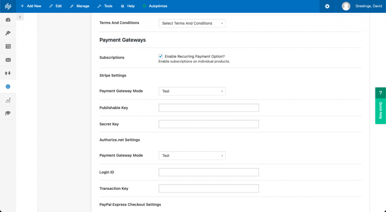Click the striped logo in top-left corner
The image size is (386, 212).
click(8, 6)
